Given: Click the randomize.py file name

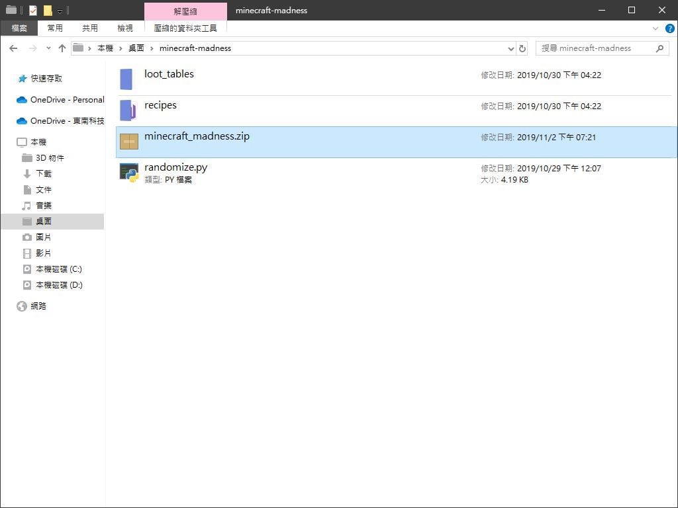Looking at the screenshot, I should 176,167.
